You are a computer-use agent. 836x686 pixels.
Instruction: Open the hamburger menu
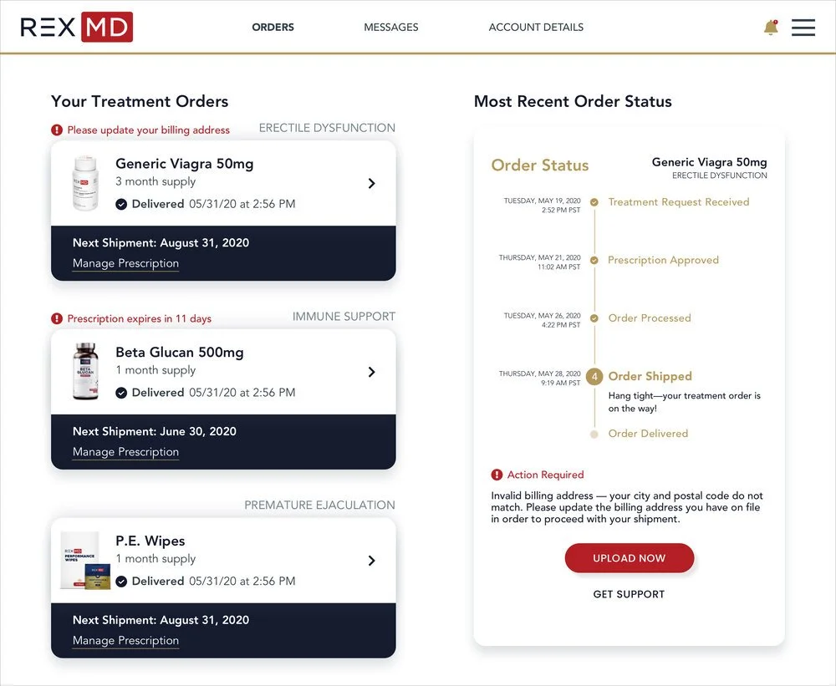(x=803, y=28)
